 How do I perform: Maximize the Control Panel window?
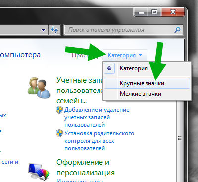[154, 12]
